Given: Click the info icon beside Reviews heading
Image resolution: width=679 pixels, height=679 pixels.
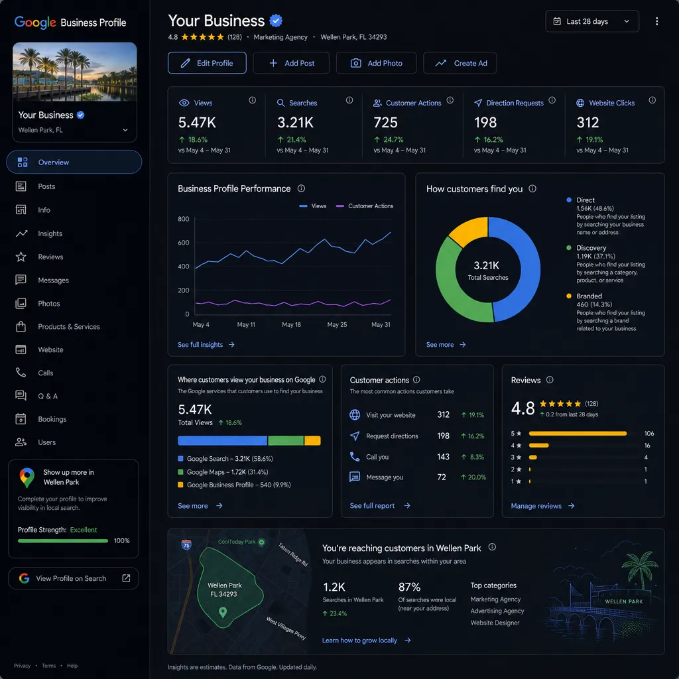Looking at the screenshot, I should click(x=550, y=380).
